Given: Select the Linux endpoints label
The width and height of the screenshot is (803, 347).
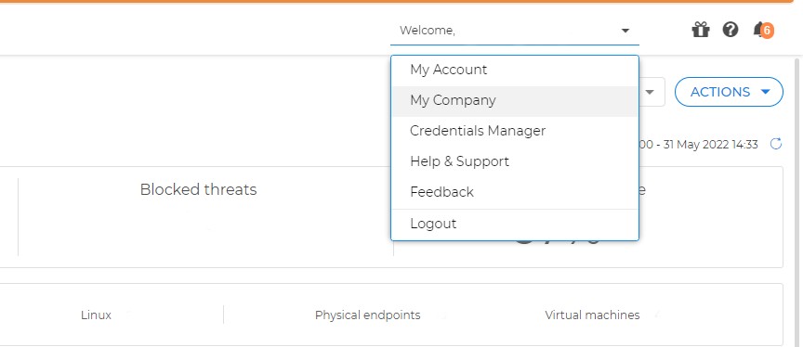Looking at the screenshot, I should click(96, 315).
